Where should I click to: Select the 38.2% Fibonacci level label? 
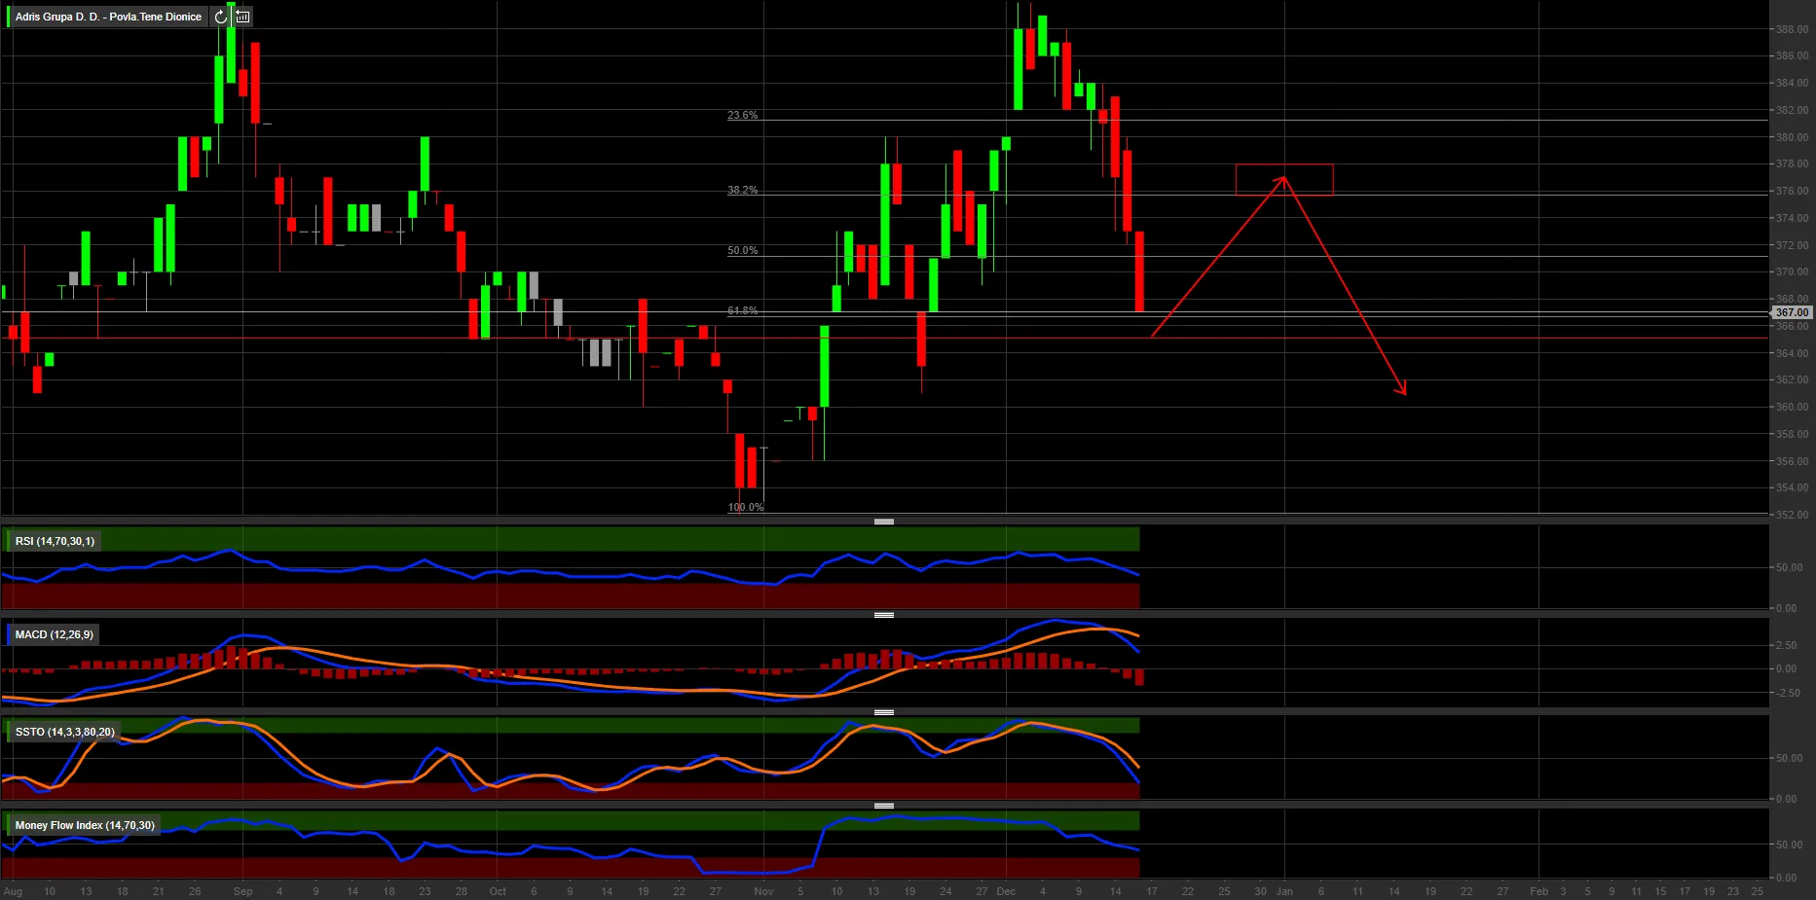pos(742,190)
